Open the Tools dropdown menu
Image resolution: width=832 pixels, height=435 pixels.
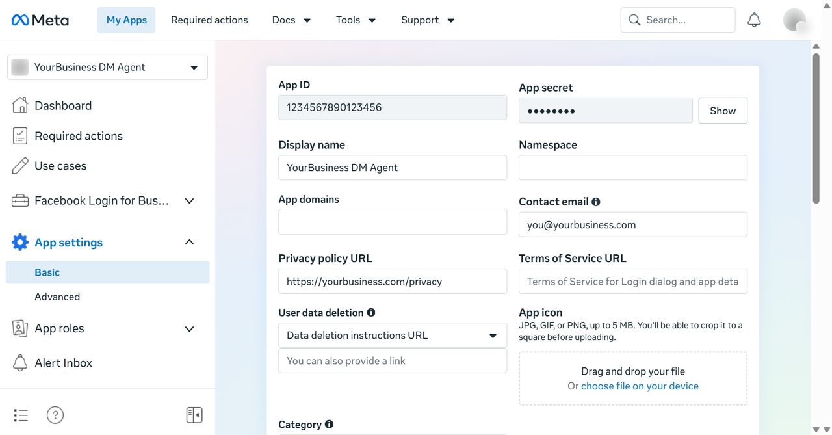pyautogui.click(x=356, y=20)
